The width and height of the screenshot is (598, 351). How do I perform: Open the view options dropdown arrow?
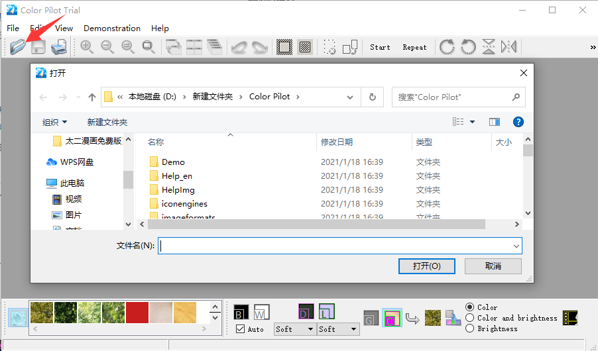click(472, 122)
